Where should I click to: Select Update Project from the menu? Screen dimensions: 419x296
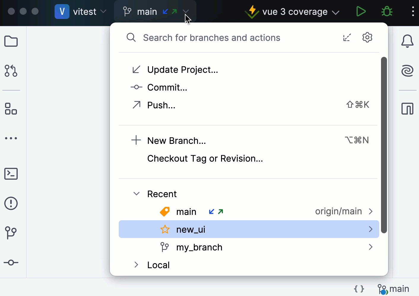click(182, 70)
